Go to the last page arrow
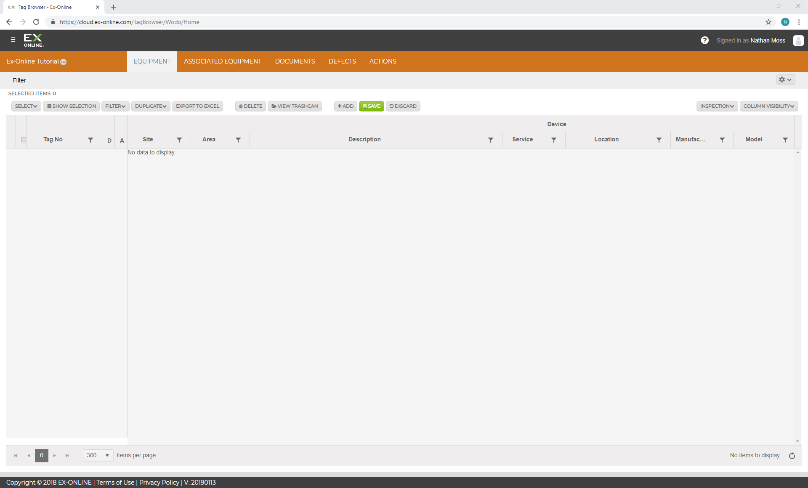The image size is (808, 488). click(x=67, y=456)
